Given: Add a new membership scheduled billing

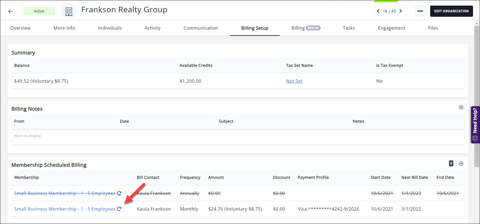Looking at the screenshot, I should pos(461,164).
